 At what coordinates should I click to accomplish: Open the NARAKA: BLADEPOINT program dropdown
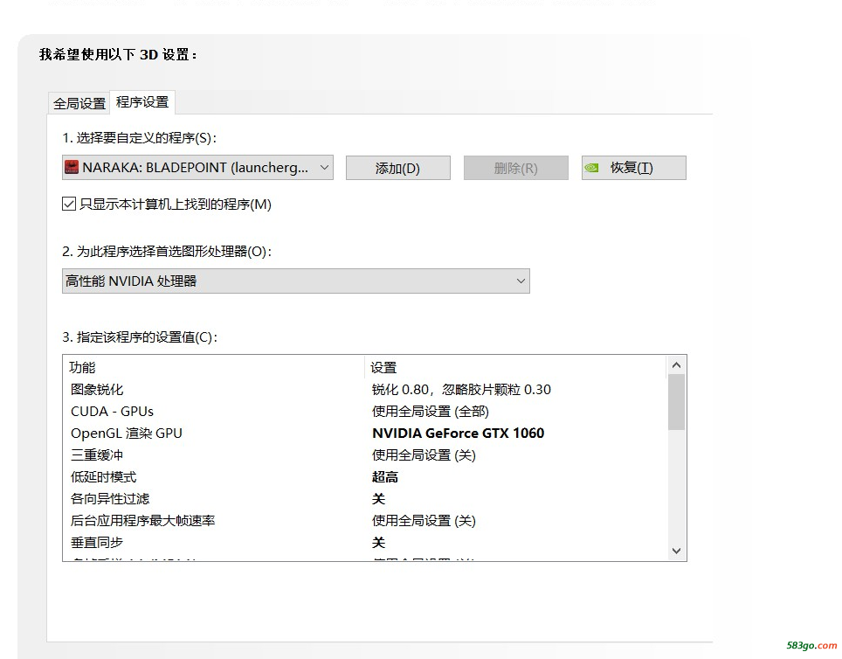tap(197, 168)
